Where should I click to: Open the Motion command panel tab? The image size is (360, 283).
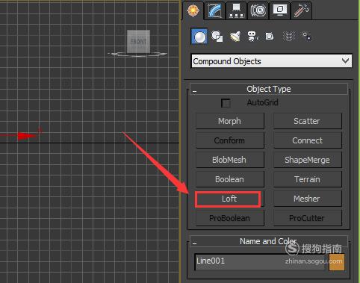(x=258, y=10)
